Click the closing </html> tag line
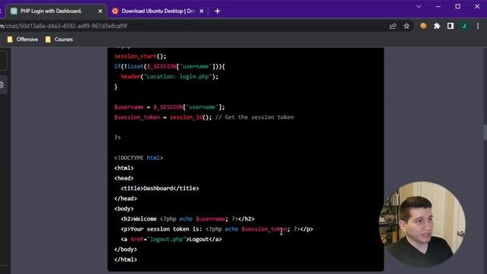Viewport: 487px width, 274px height. click(x=126, y=260)
